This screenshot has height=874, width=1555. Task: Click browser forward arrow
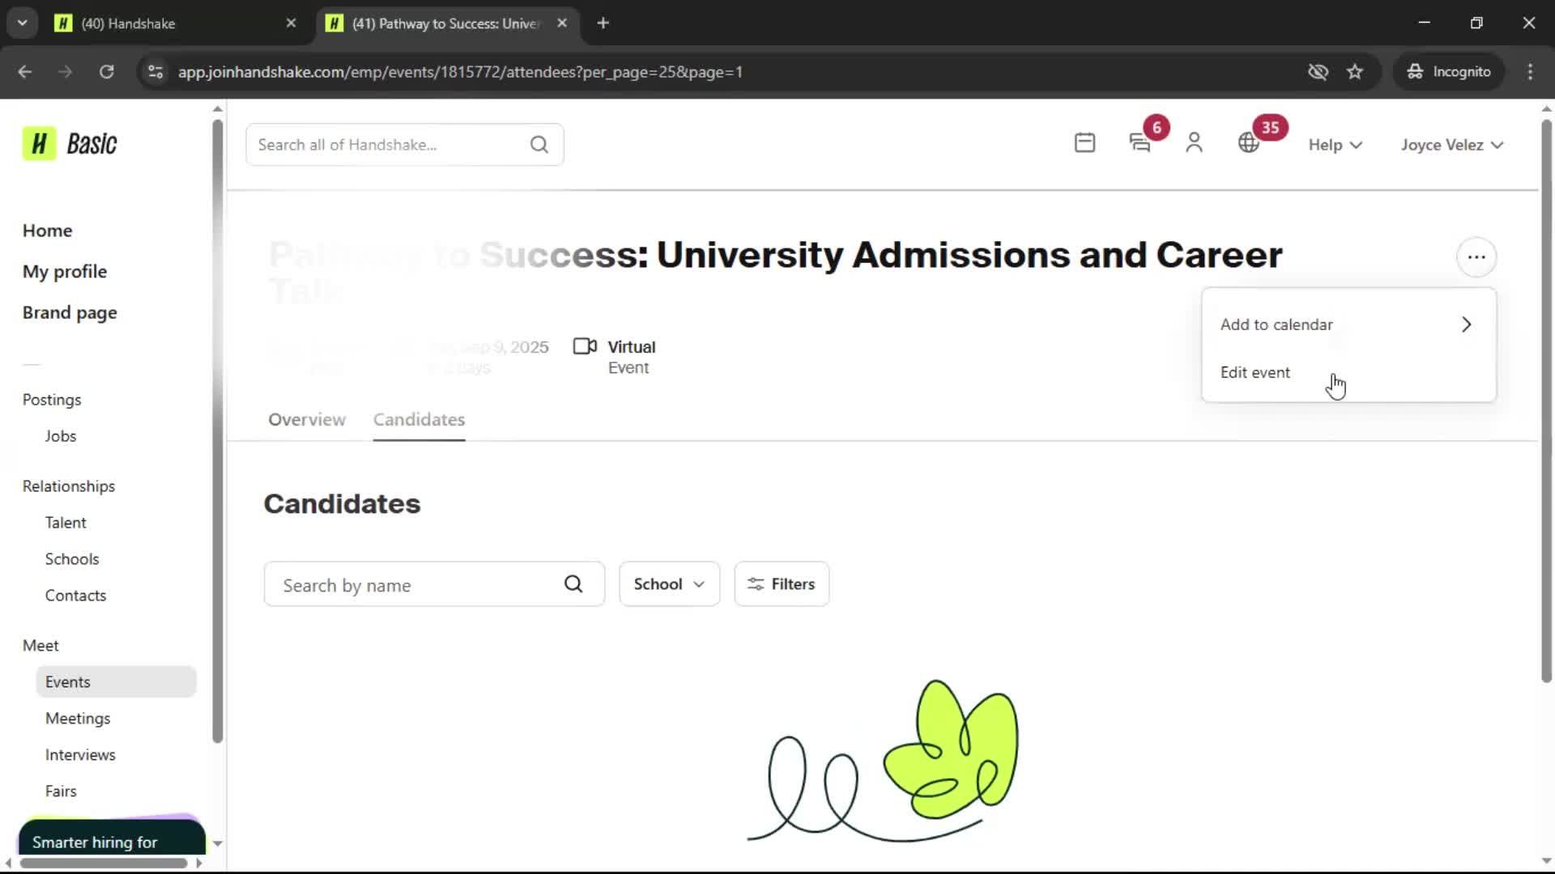(66, 72)
